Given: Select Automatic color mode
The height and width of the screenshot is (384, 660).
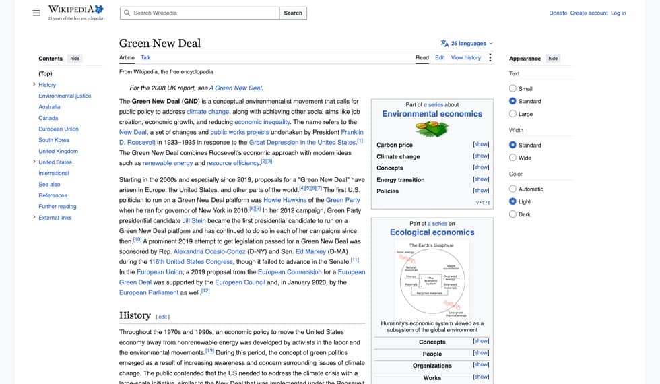Looking at the screenshot, I should [513, 189].
